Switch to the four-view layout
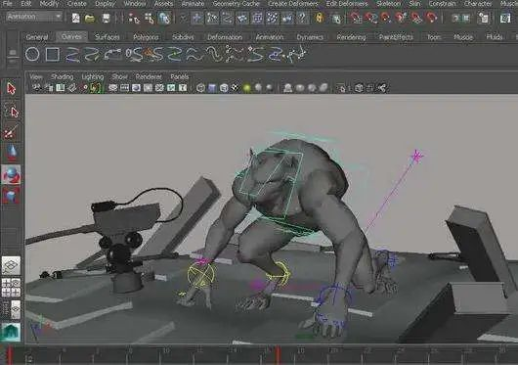This screenshot has height=365, width=518. 11,287
